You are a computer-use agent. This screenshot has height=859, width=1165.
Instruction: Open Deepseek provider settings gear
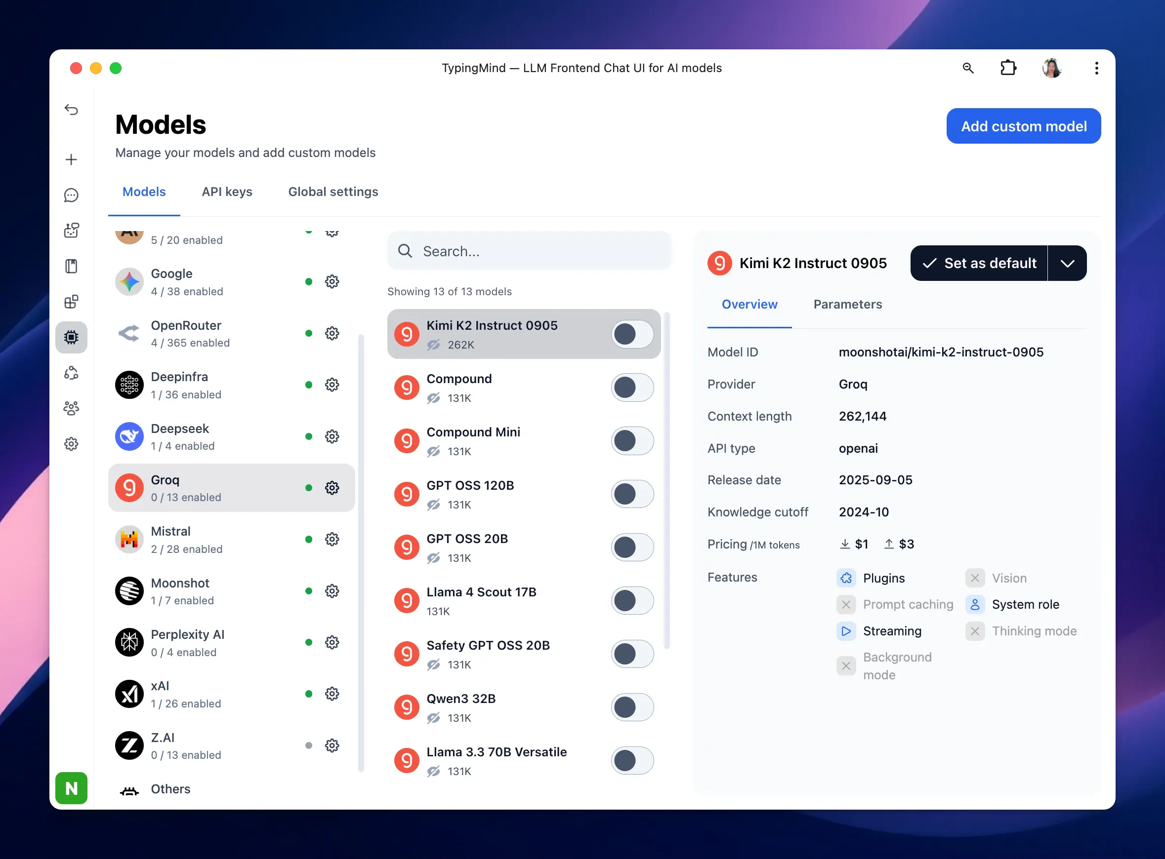pos(332,436)
